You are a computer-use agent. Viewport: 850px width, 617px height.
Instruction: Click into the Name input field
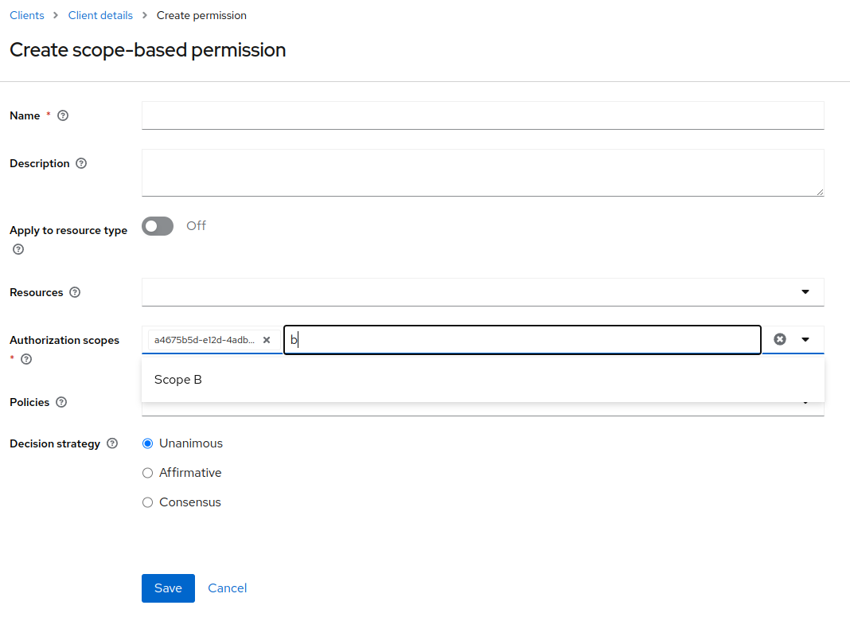(482, 115)
